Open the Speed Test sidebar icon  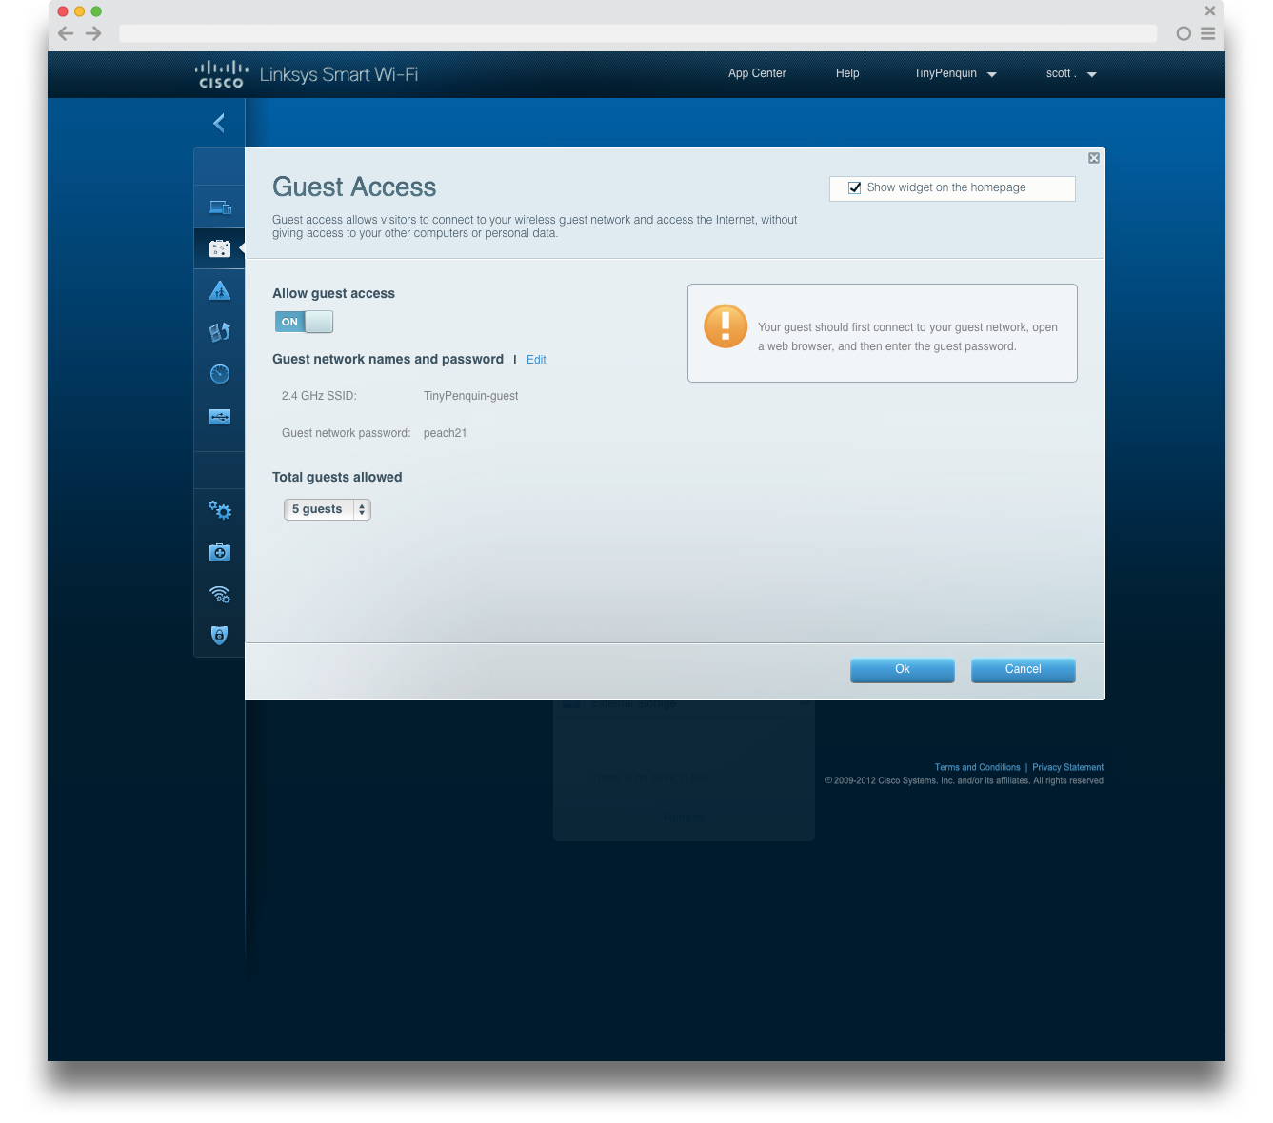pyautogui.click(x=220, y=374)
